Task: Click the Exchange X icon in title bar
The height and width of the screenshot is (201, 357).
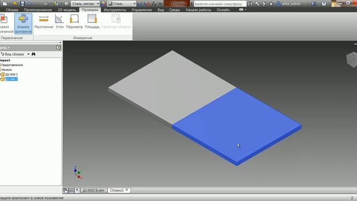Action: tap(313, 4)
